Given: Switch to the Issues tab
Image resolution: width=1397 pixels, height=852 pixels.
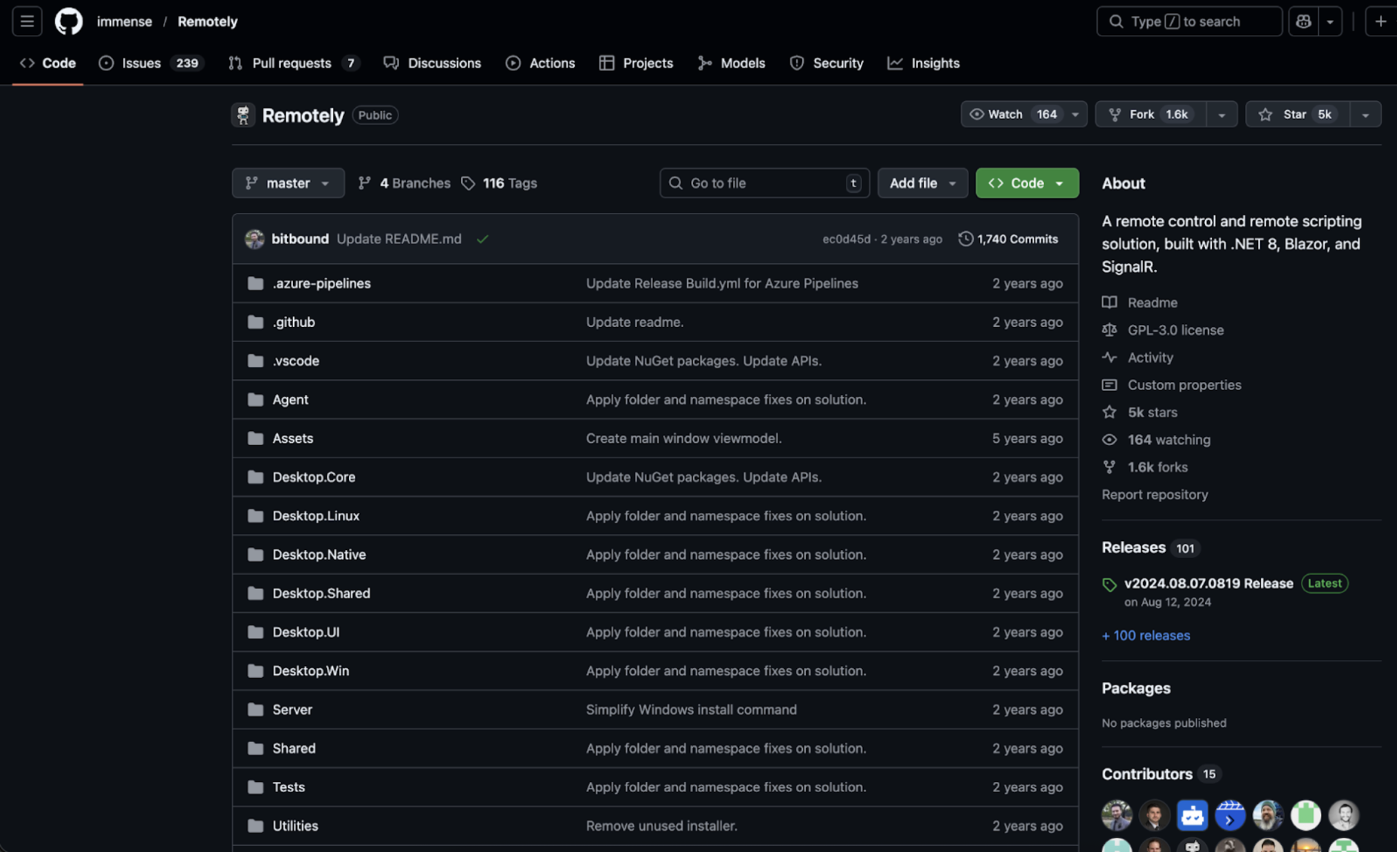Looking at the screenshot, I should 141,63.
